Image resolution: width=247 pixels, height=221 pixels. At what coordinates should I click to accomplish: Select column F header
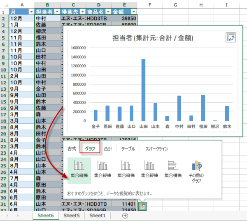point(150,5)
